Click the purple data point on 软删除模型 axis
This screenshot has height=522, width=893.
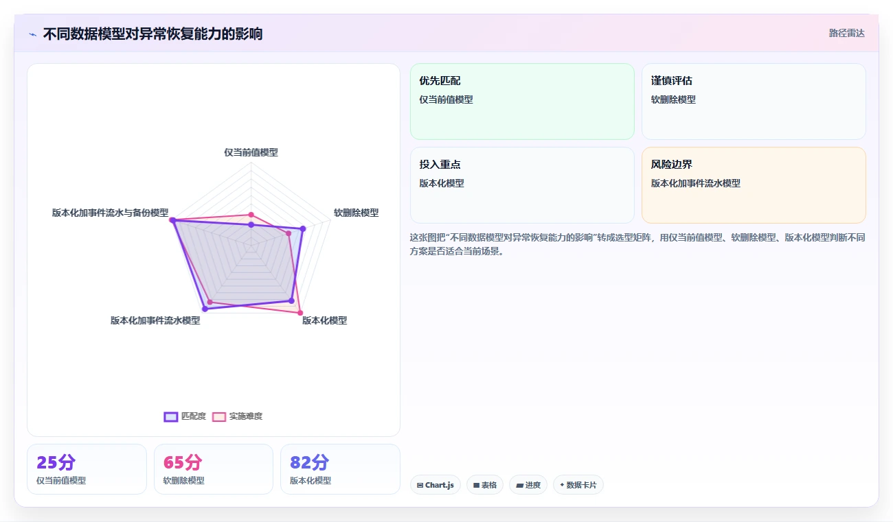pos(303,228)
